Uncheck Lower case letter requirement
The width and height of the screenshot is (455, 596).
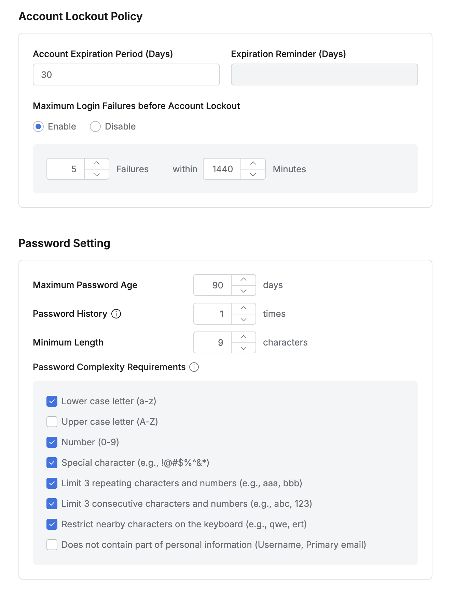pos(52,401)
